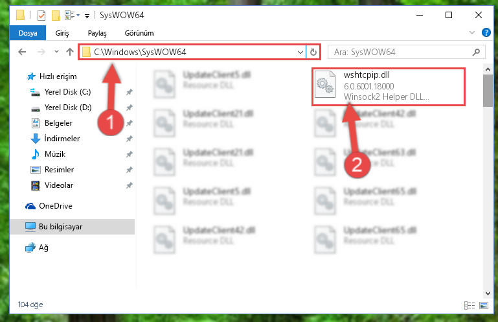Screen dimensions: 498x322
Task: Switch to details list view icon
Action: point(469,305)
